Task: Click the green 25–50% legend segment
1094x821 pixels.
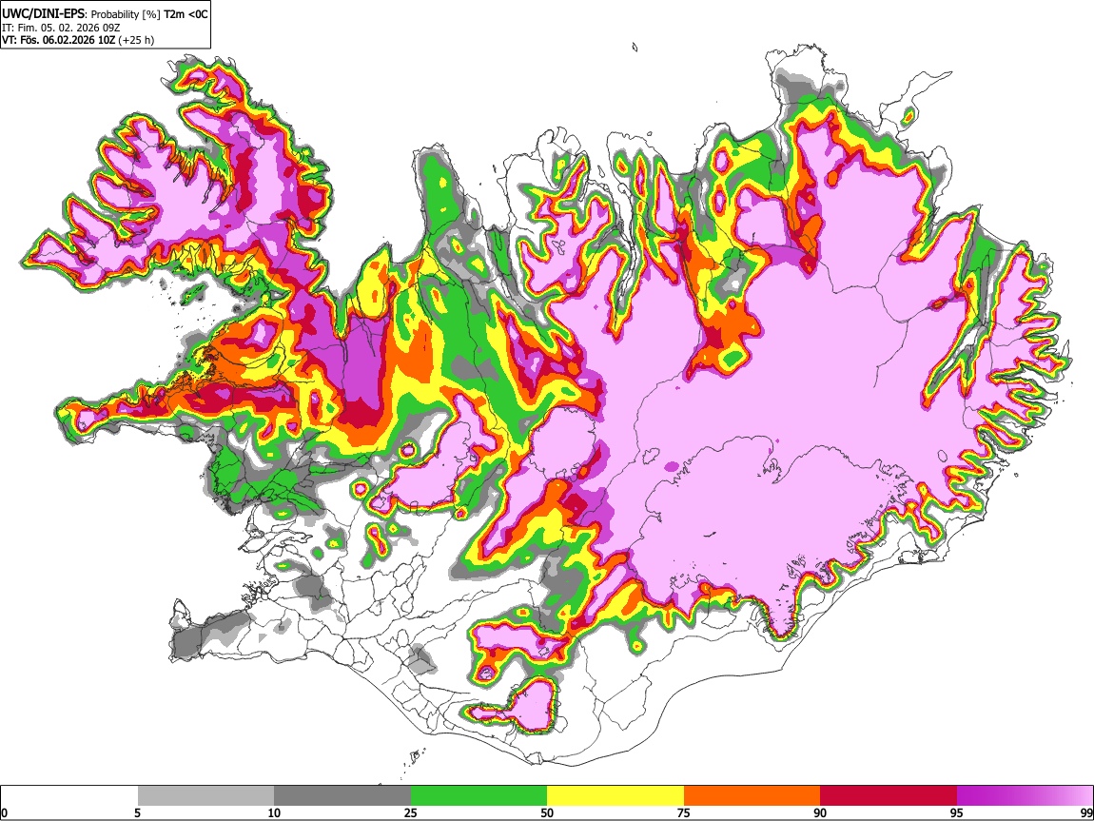Action: coord(479,796)
